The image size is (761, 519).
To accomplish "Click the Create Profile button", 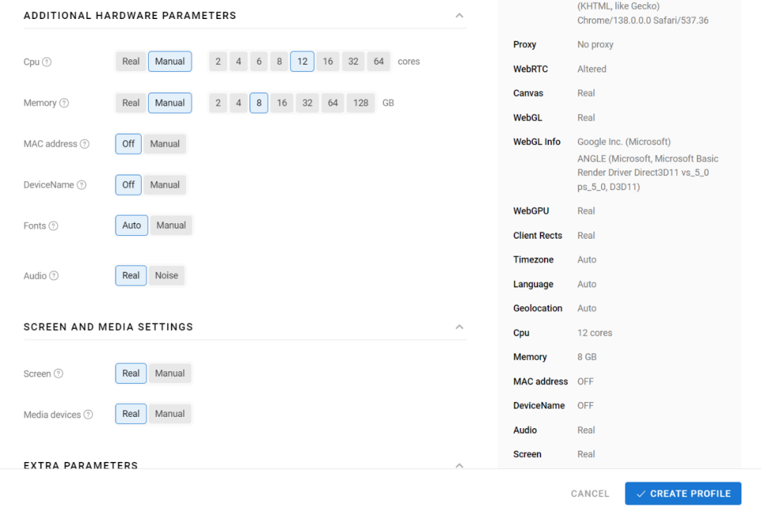I will [x=683, y=494].
